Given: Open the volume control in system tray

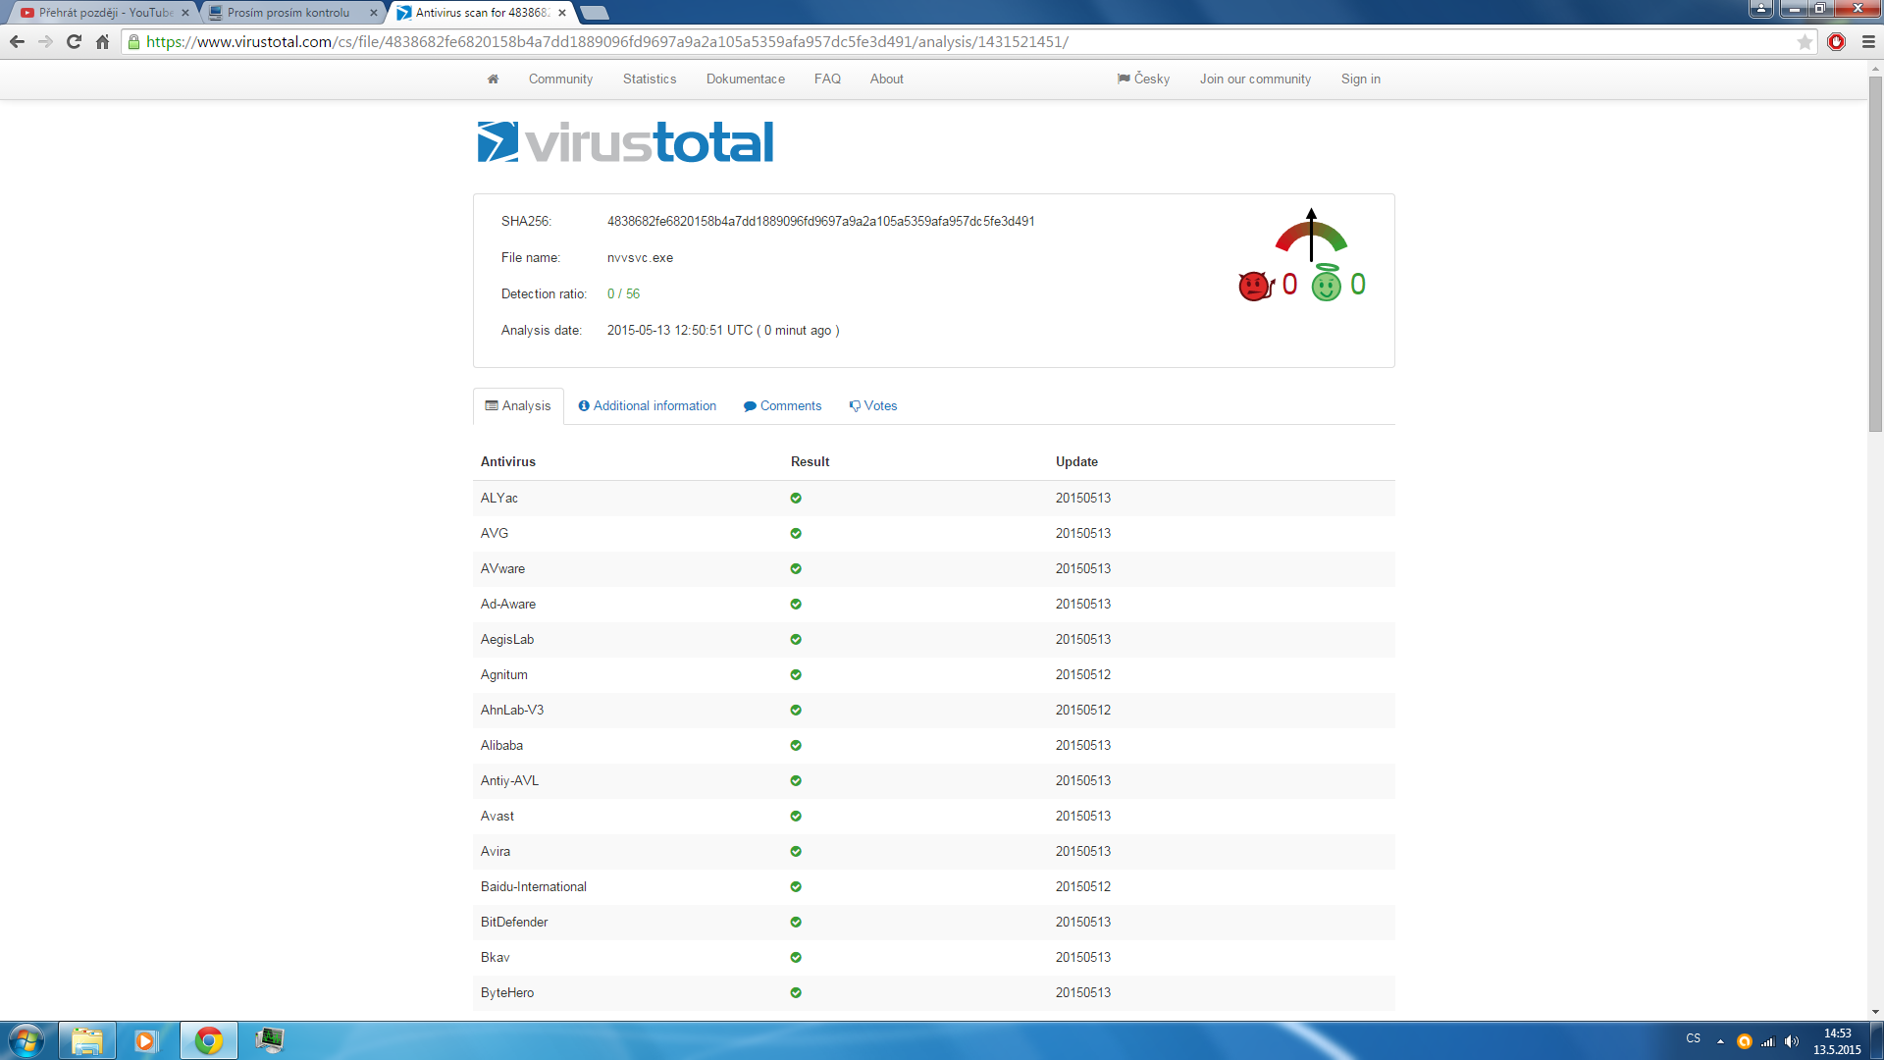Looking at the screenshot, I should pos(1792,1041).
